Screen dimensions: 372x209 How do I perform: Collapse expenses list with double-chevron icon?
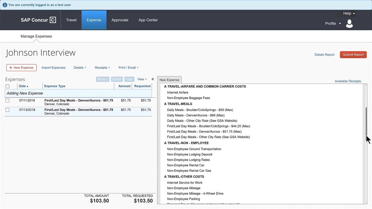tap(153, 79)
